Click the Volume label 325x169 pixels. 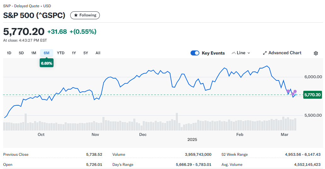coord(118,154)
